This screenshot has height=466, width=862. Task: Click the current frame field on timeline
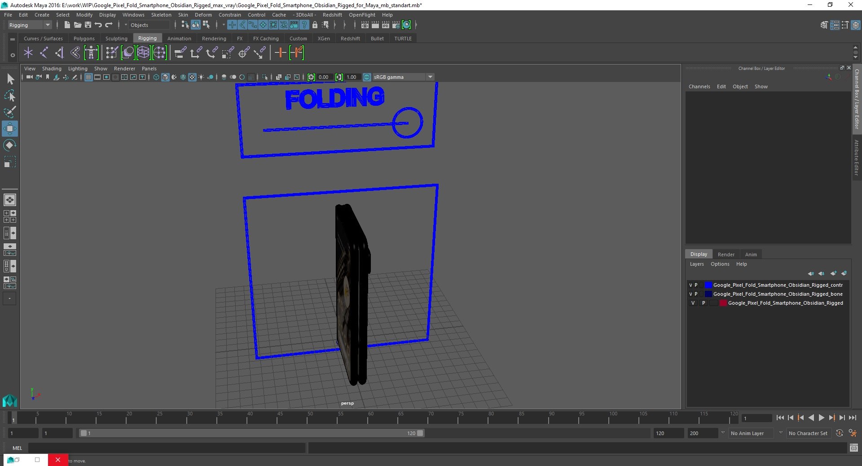[x=757, y=418]
